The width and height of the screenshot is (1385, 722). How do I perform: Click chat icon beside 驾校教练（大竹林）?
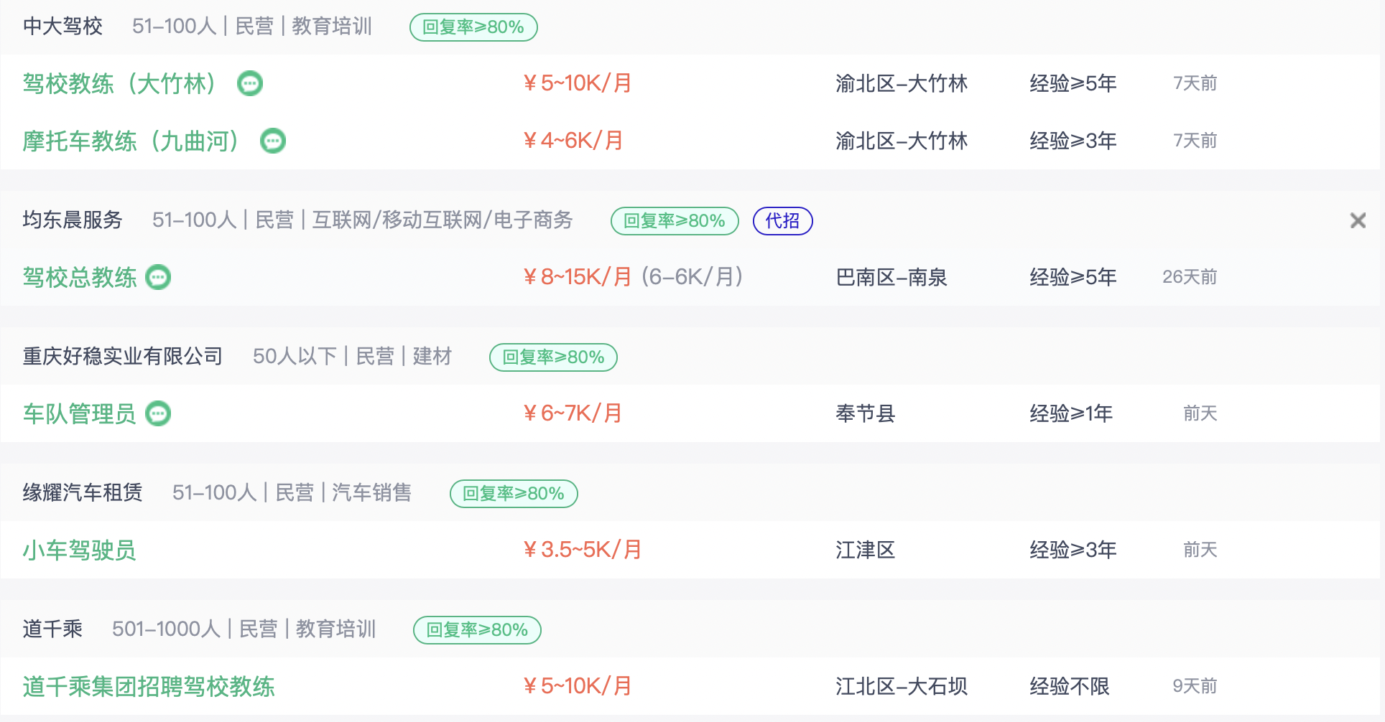pyautogui.click(x=250, y=83)
